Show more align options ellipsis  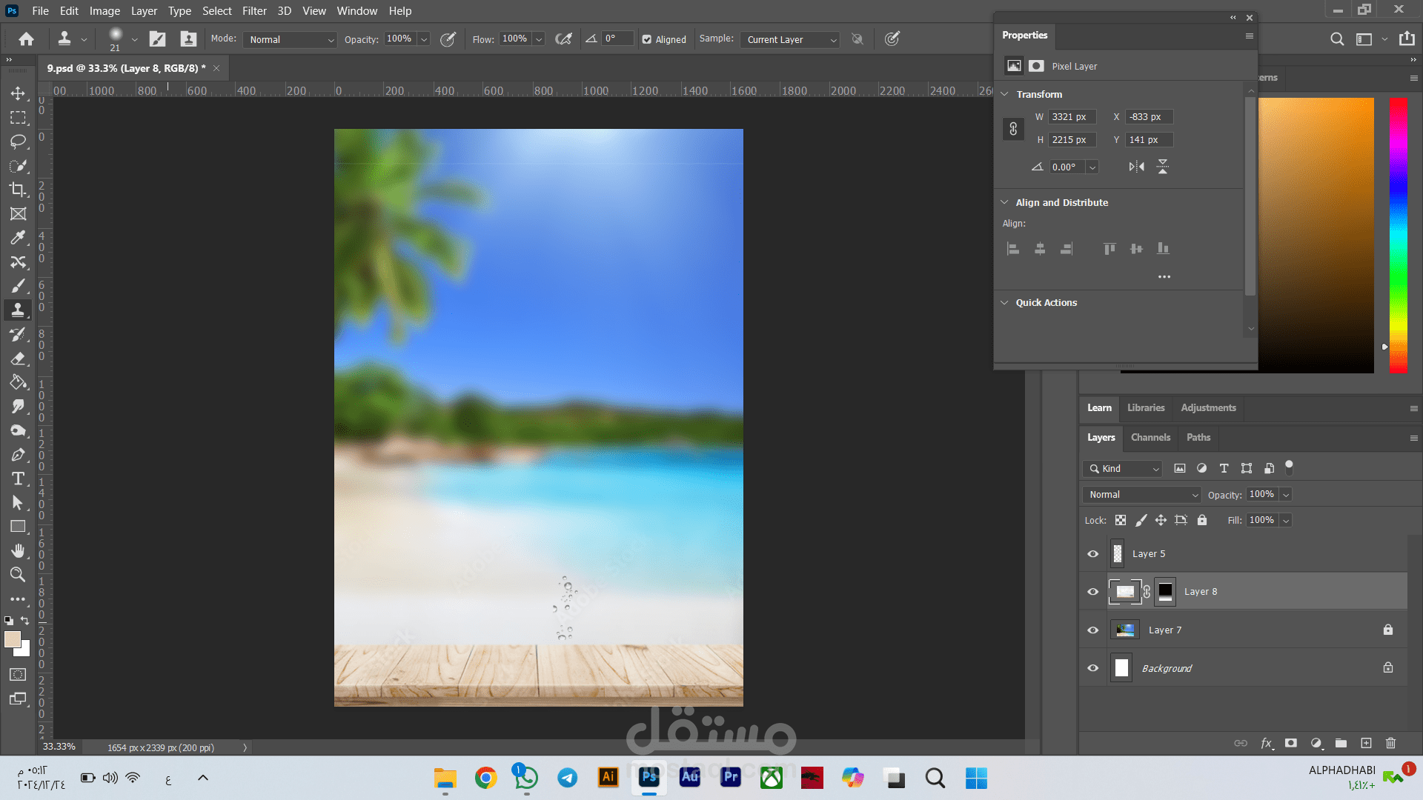[1164, 277]
